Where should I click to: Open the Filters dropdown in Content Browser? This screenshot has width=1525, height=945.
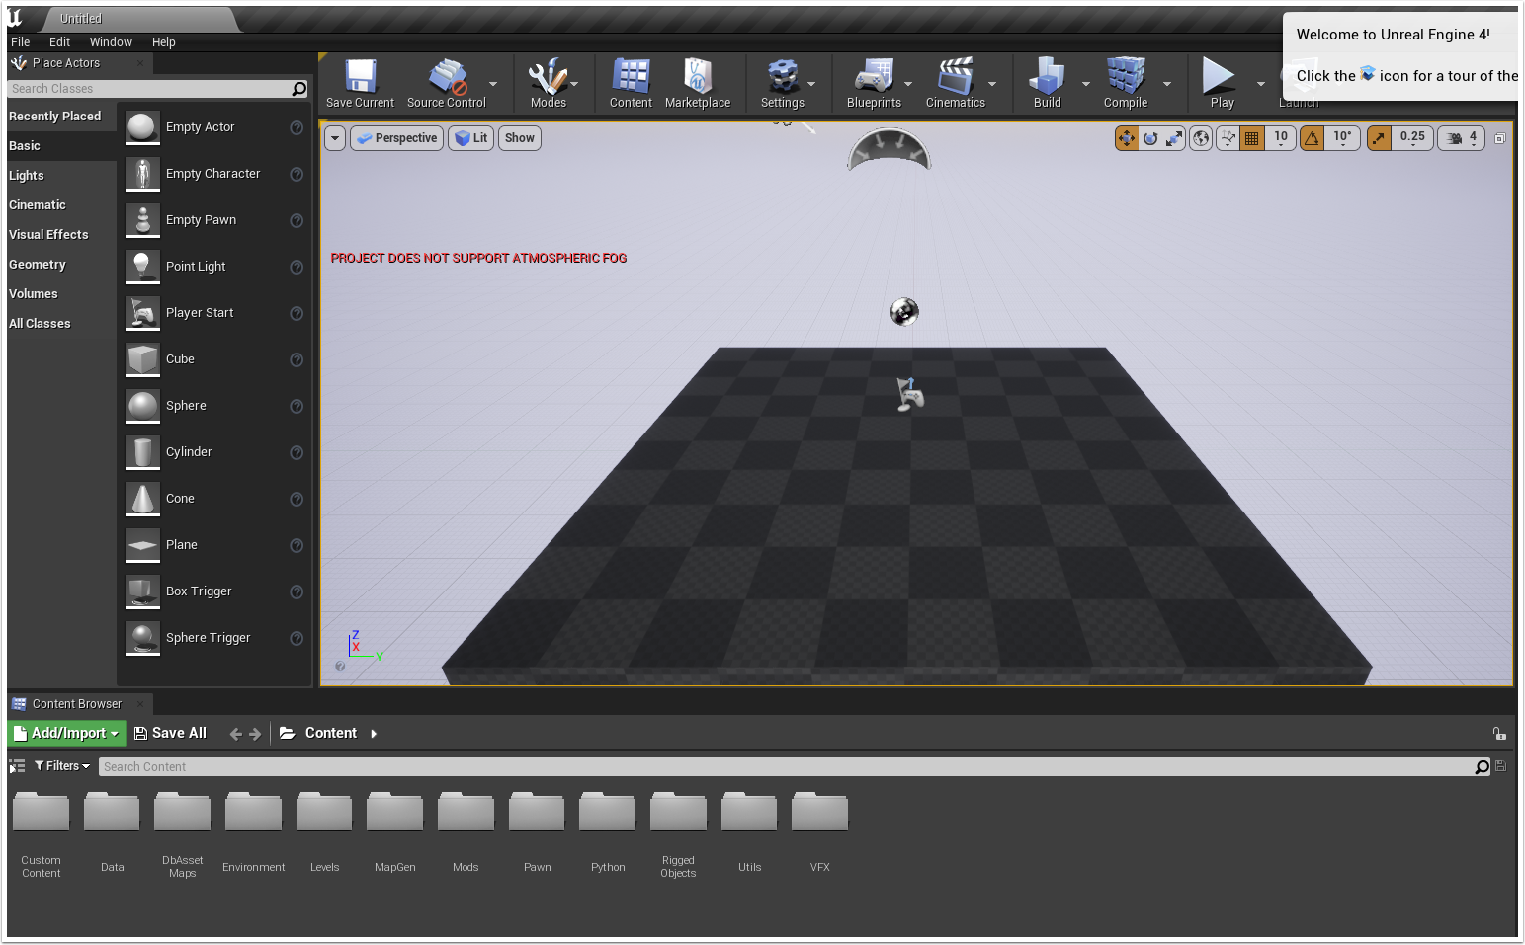point(61,766)
